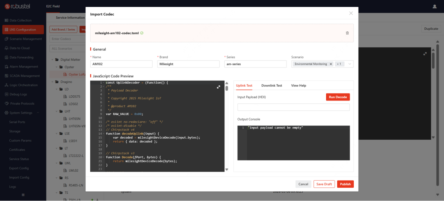This screenshot has width=444, height=201.
Task: Collapse the LHT series folder
Action: (57, 111)
